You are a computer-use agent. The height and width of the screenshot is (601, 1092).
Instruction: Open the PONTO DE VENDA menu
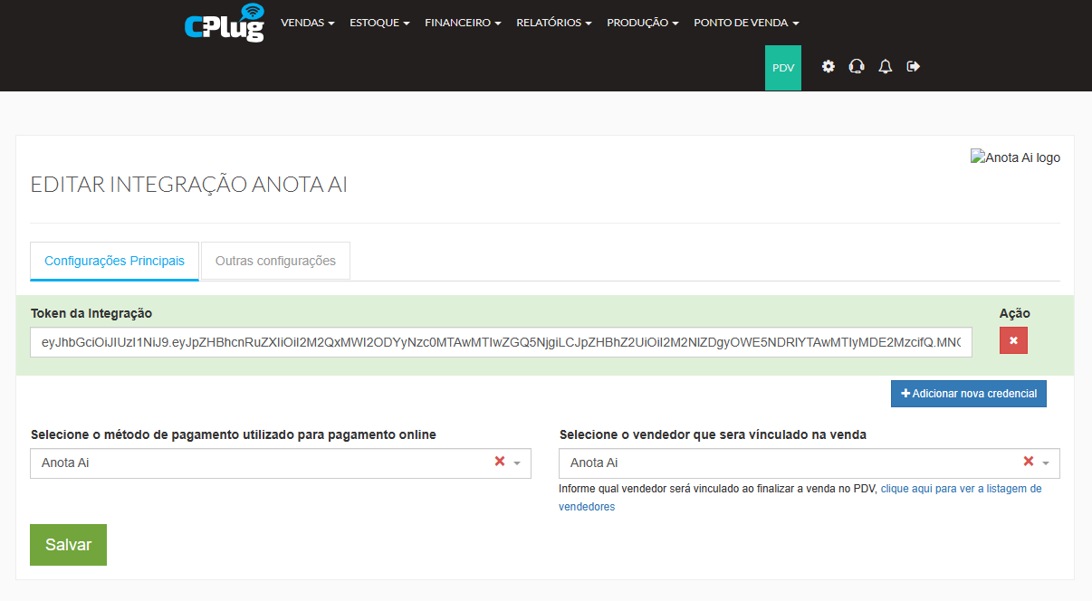point(746,23)
